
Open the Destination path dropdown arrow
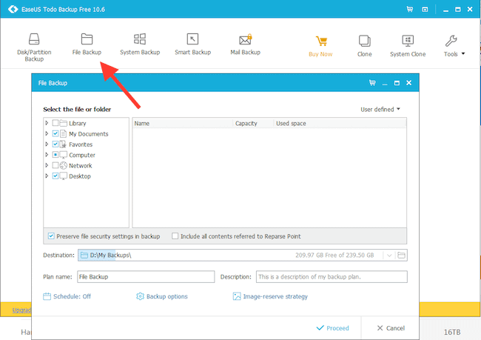389,256
